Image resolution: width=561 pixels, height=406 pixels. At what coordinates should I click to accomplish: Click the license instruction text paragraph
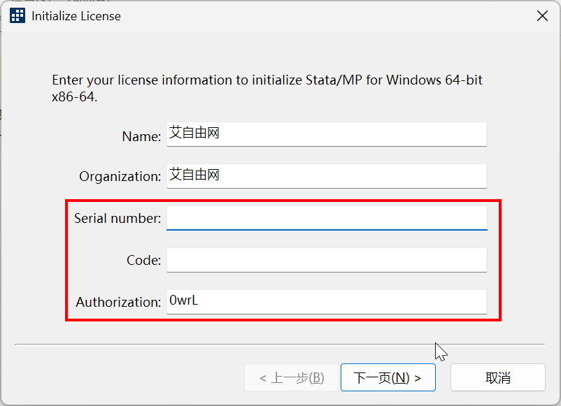(x=267, y=88)
